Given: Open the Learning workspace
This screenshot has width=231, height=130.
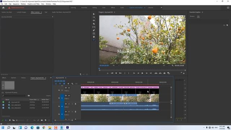Looking at the screenshot, I should click(73, 8).
